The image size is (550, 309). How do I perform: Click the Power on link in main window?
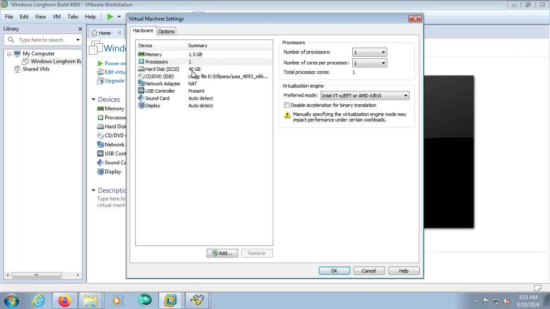pyautogui.click(x=115, y=64)
